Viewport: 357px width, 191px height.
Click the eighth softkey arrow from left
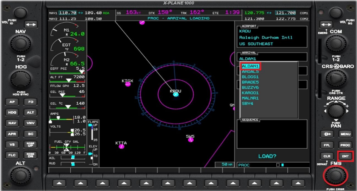click(x=211, y=183)
